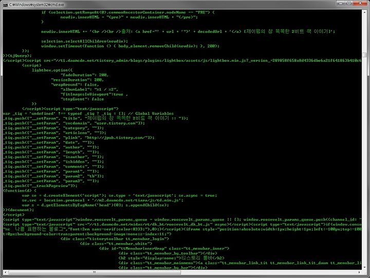This screenshot has width=370, height=278.
Task: Click the "tt_menubar_bg_toolbar" div line
Action: point(168,253)
